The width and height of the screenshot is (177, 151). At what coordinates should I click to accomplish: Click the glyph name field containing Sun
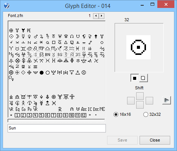(x=57, y=128)
